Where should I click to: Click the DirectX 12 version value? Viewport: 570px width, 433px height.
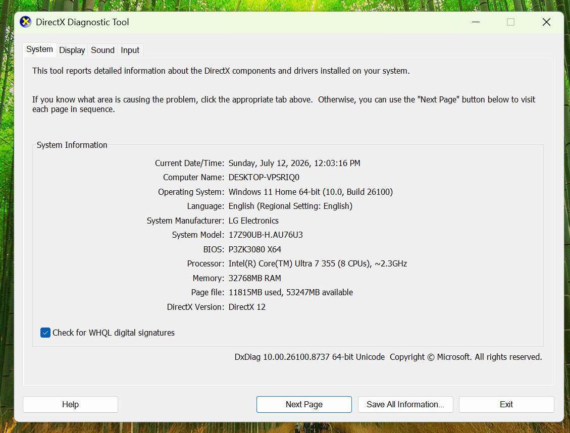click(x=247, y=307)
